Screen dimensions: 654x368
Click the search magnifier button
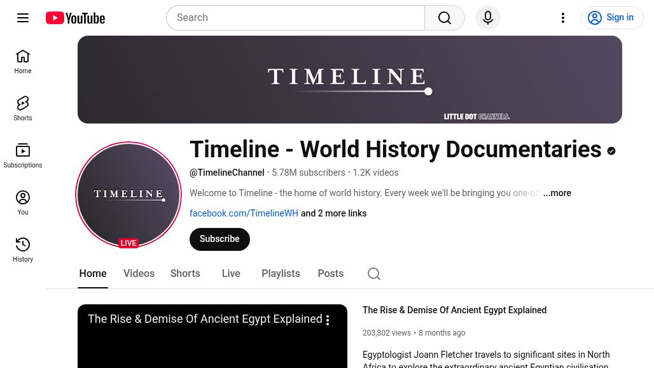click(444, 17)
